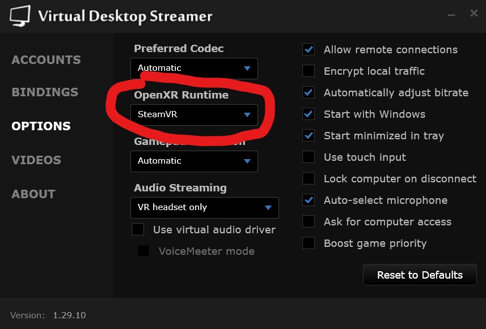
Task: Enable Encrypt local traffic checkbox
Action: click(308, 71)
